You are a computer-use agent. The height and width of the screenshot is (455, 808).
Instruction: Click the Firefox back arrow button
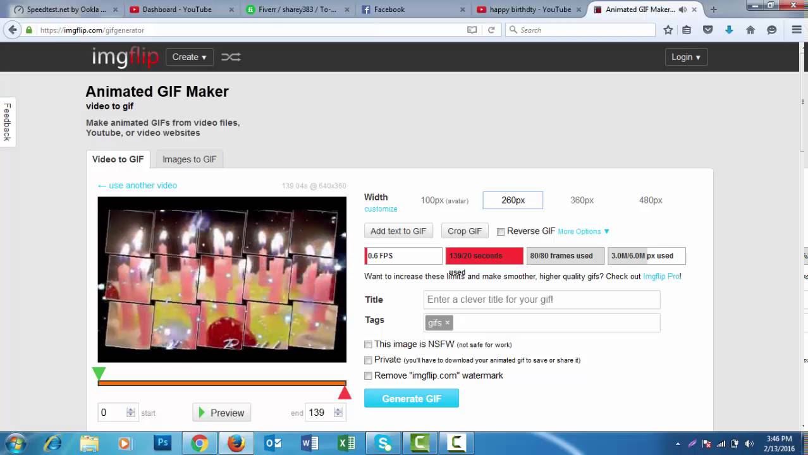[13, 30]
